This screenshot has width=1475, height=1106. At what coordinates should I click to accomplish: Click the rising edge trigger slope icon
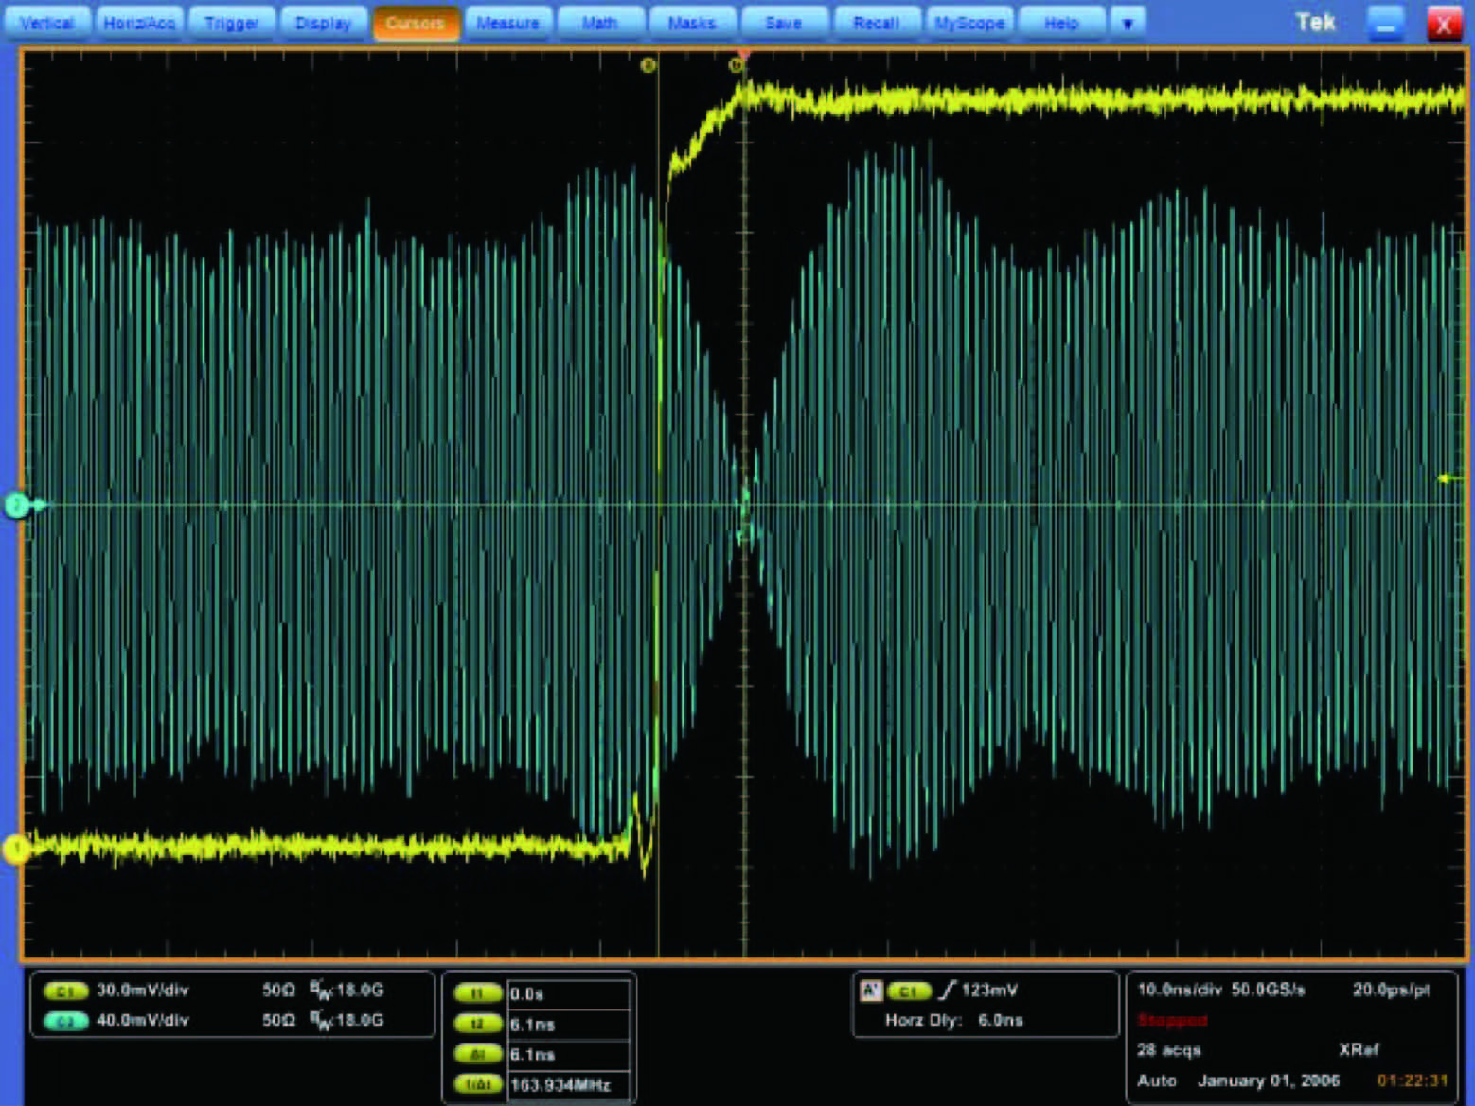(x=946, y=991)
